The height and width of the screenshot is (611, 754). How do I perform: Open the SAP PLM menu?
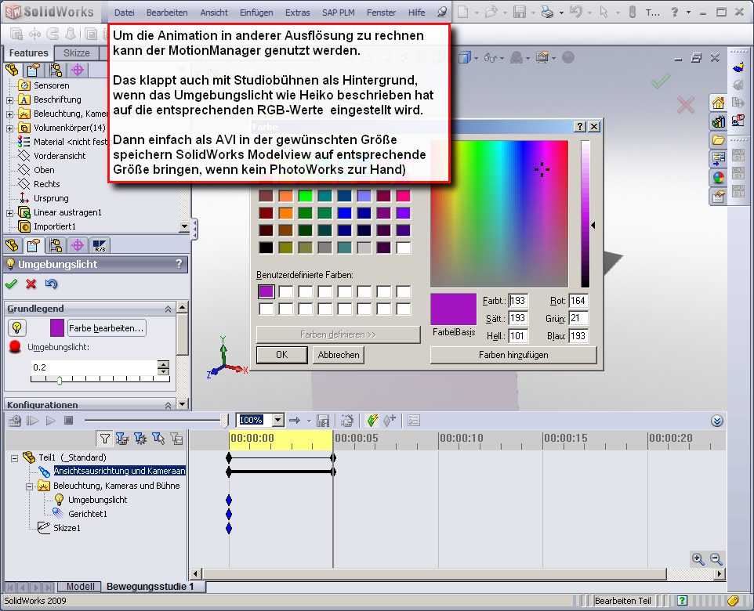pyautogui.click(x=339, y=13)
